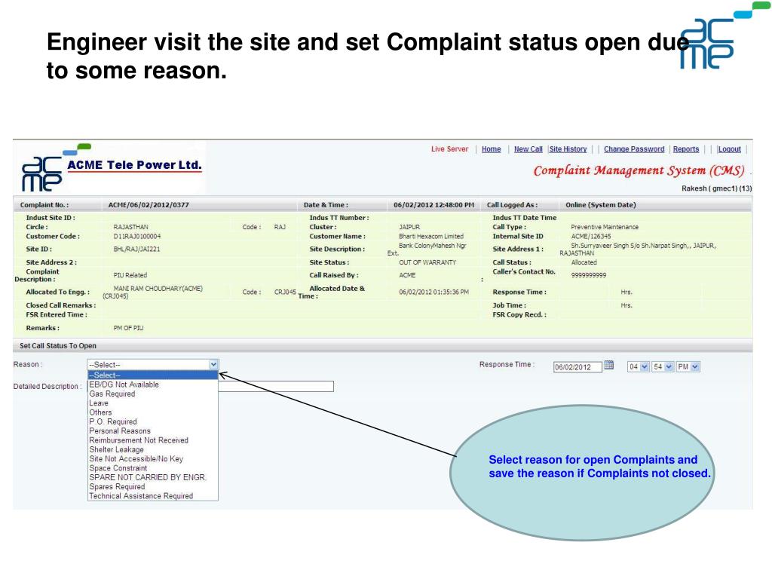Select 'P.O. Required' reason
This screenshot has width=772, height=579.
pos(152,422)
